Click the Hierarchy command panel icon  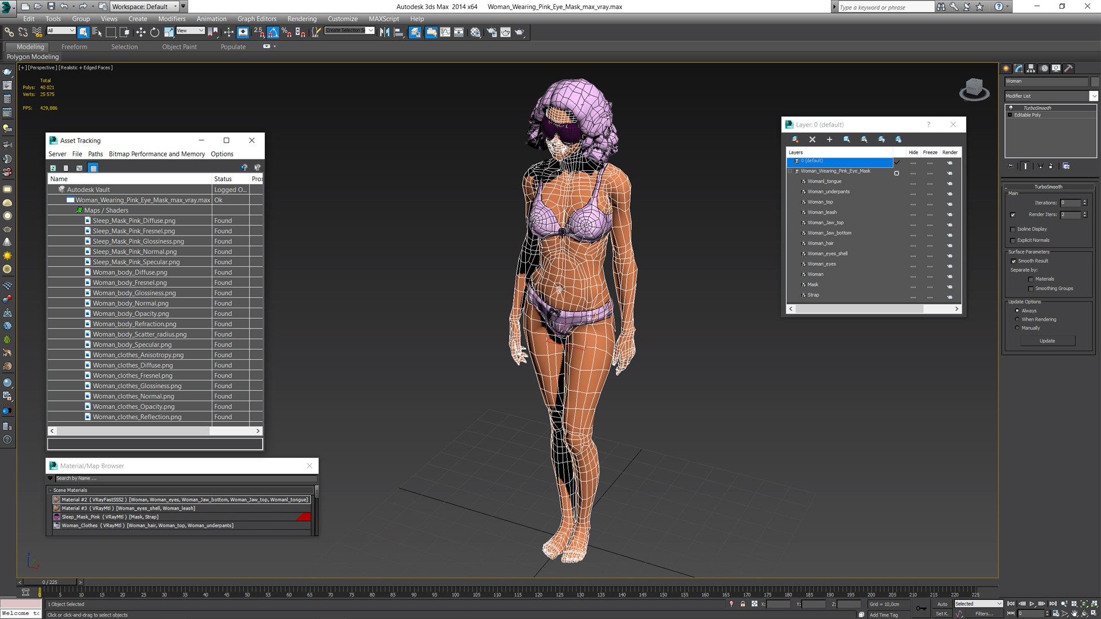tap(1031, 68)
